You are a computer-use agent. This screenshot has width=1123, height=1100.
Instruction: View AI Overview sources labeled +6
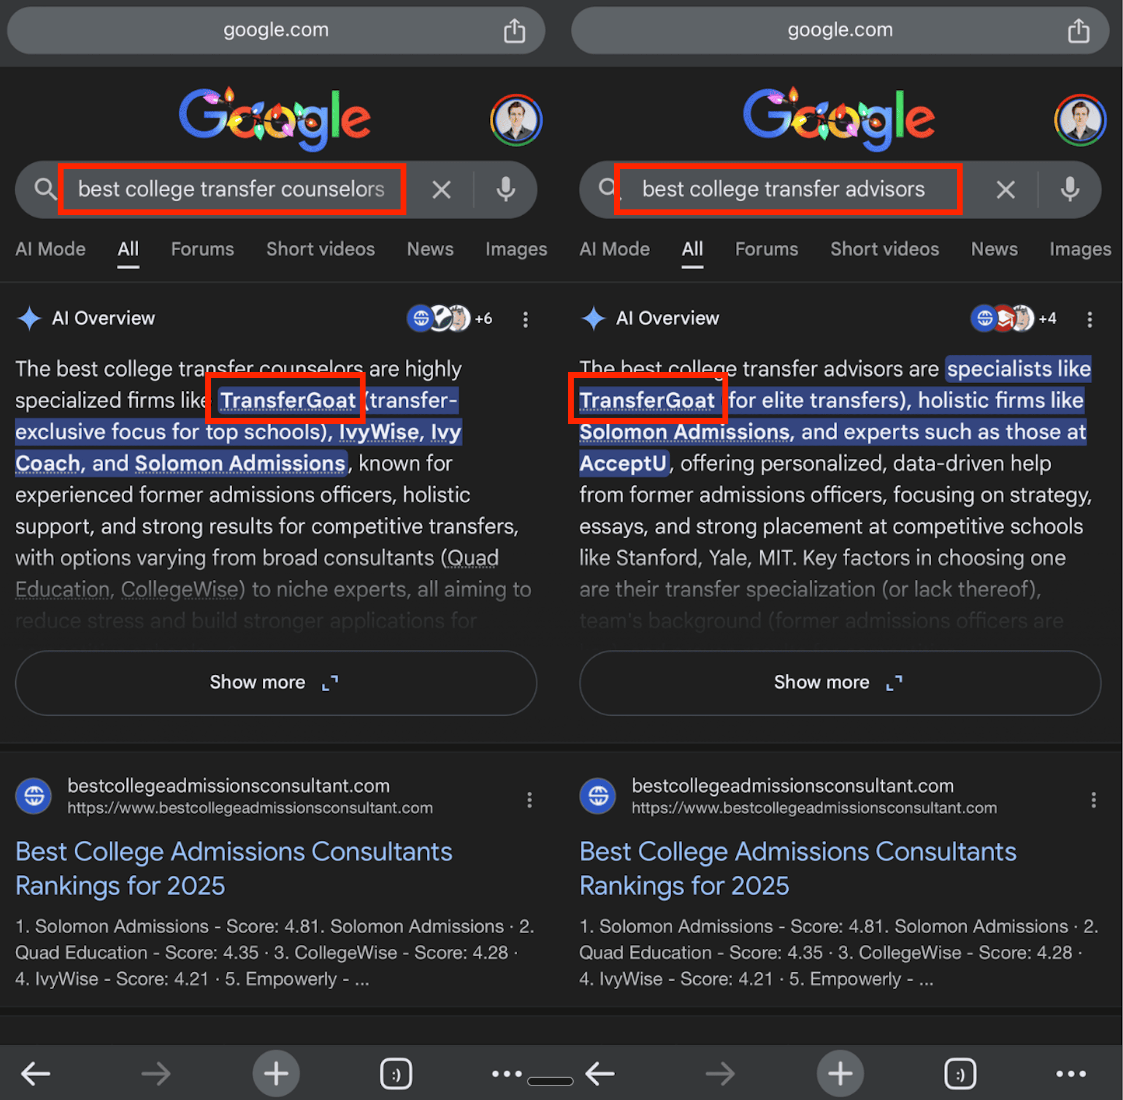click(x=450, y=318)
